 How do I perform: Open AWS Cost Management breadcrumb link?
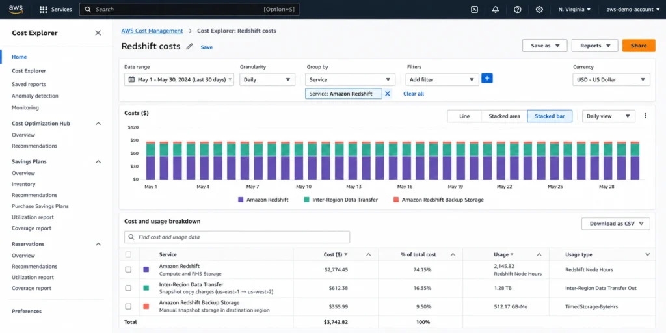(x=152, y=31)
